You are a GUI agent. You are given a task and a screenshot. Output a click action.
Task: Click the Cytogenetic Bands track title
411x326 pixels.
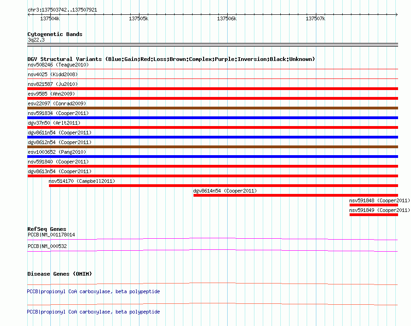[55, 34]
